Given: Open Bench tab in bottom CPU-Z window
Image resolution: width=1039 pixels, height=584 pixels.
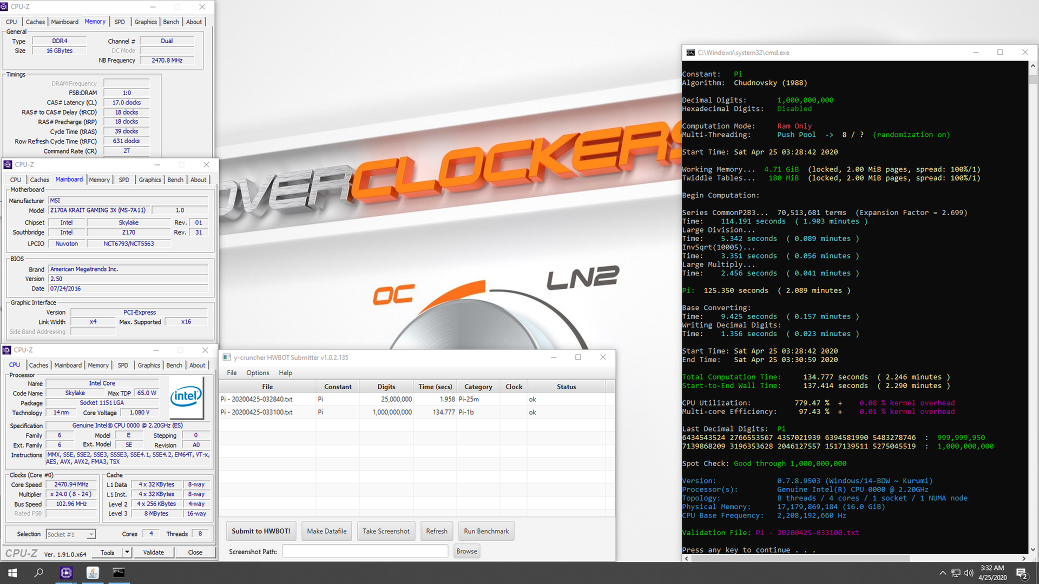Looking at the screenshot, I should pyautogui.click(x=174, y=365).
